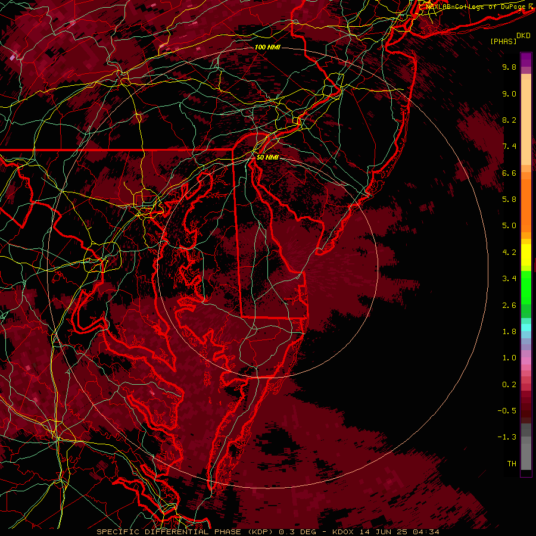The image size is (536, 536).
Task: Click the 1.8 scale value
Action: (509, 332)
